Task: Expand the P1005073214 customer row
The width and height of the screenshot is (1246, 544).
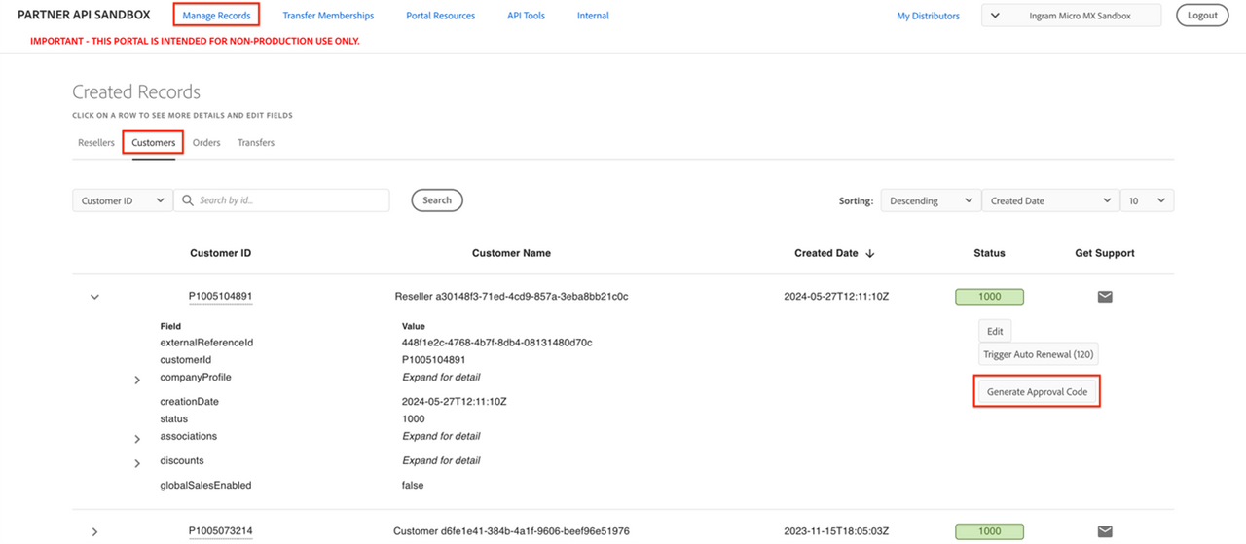Action: (94, 531)
